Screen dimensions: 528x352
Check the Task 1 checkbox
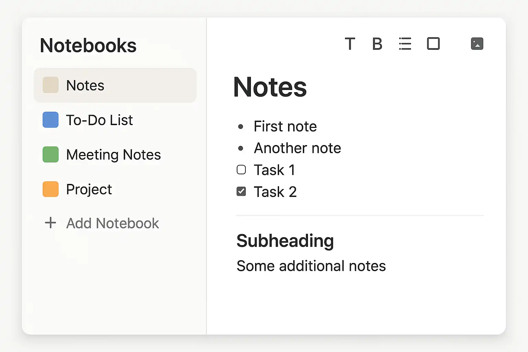click(241, 170)
